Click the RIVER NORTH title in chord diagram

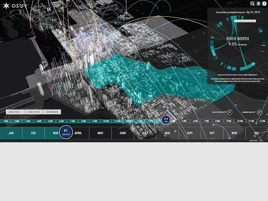click(238, 39)
